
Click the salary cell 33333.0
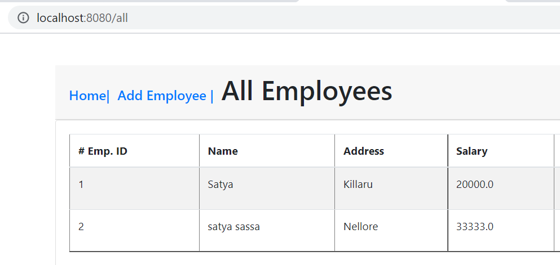click(x=474, y=227)
